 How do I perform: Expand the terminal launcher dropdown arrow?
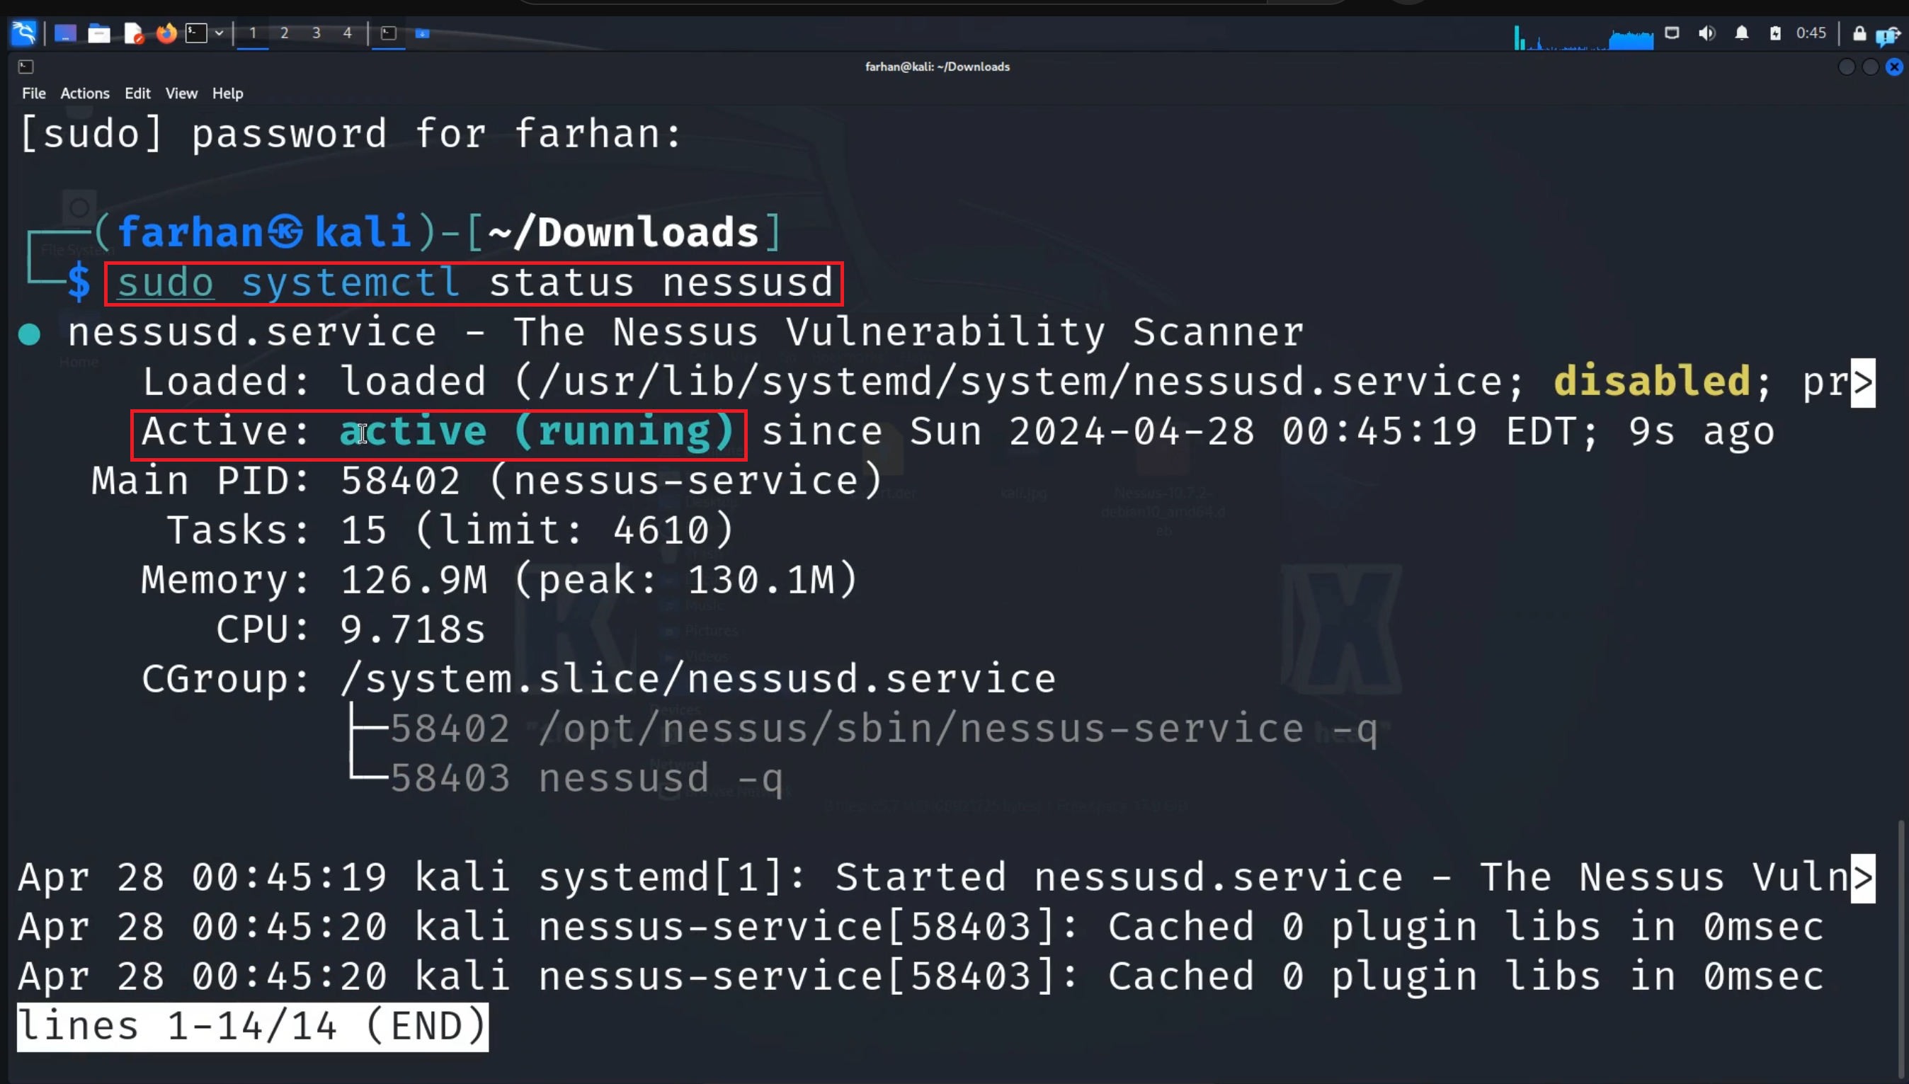(x=219, y=33)
